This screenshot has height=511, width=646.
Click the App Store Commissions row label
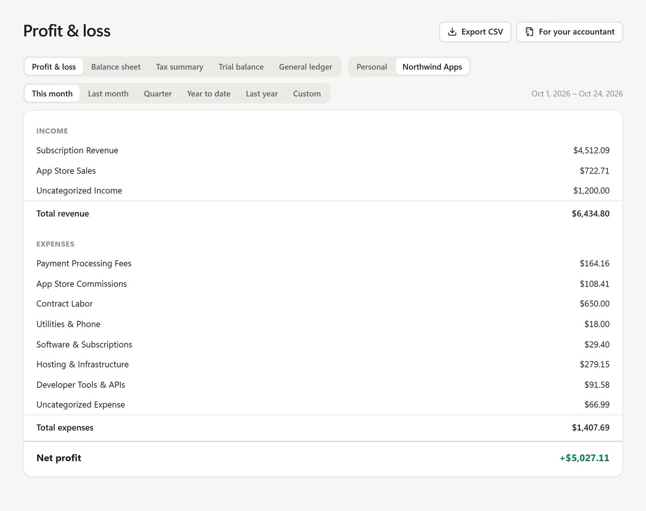tap(82, 284)
